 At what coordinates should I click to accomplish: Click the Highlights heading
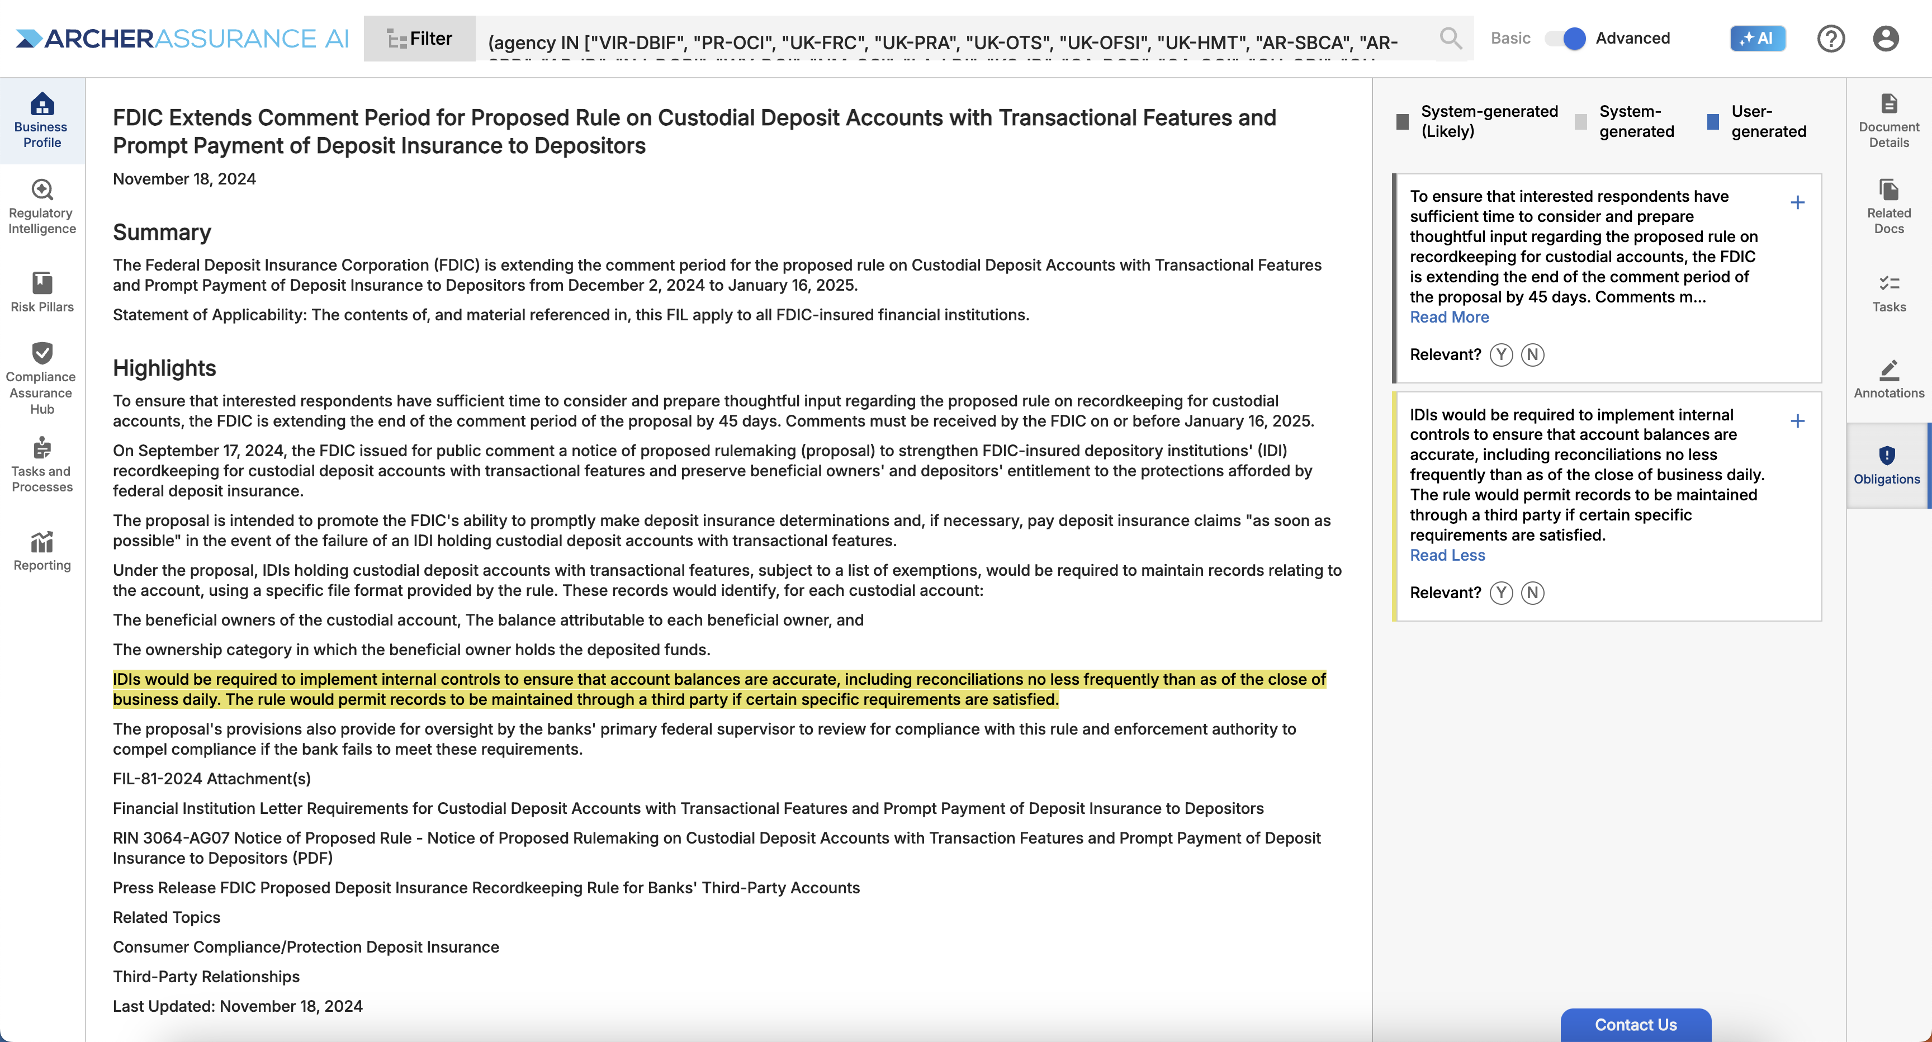click(x=164, y=368)
